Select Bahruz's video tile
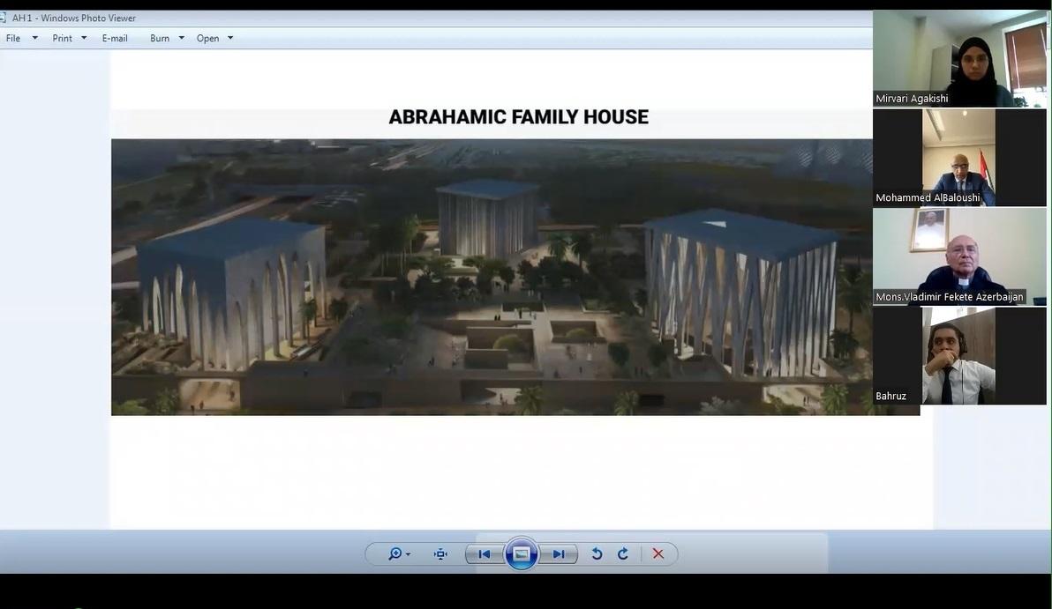The height and width of the screenshot is (609, 1052). click(959, 356)
